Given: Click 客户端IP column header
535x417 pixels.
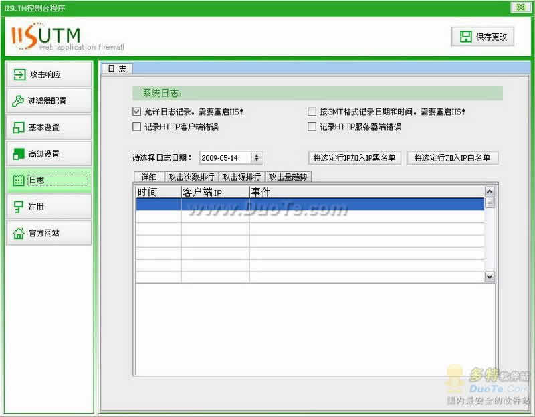Looking at the screenshot, I should point(215,192).
